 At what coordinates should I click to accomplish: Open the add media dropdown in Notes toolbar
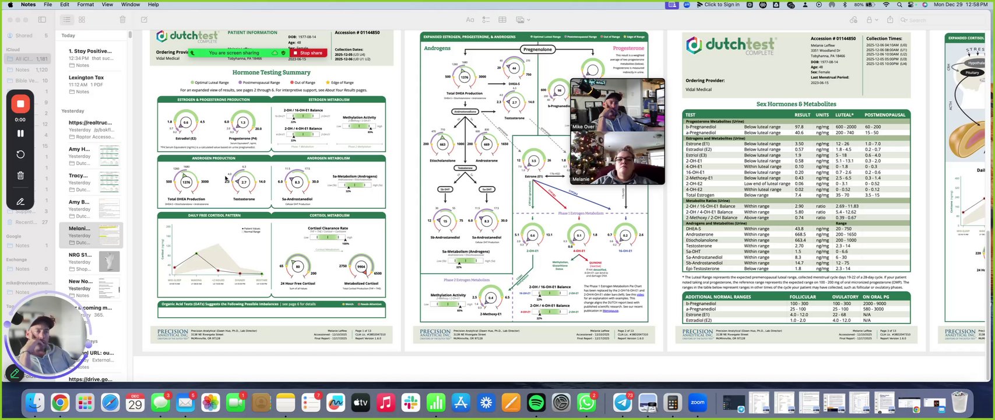[x=522, y=20]
